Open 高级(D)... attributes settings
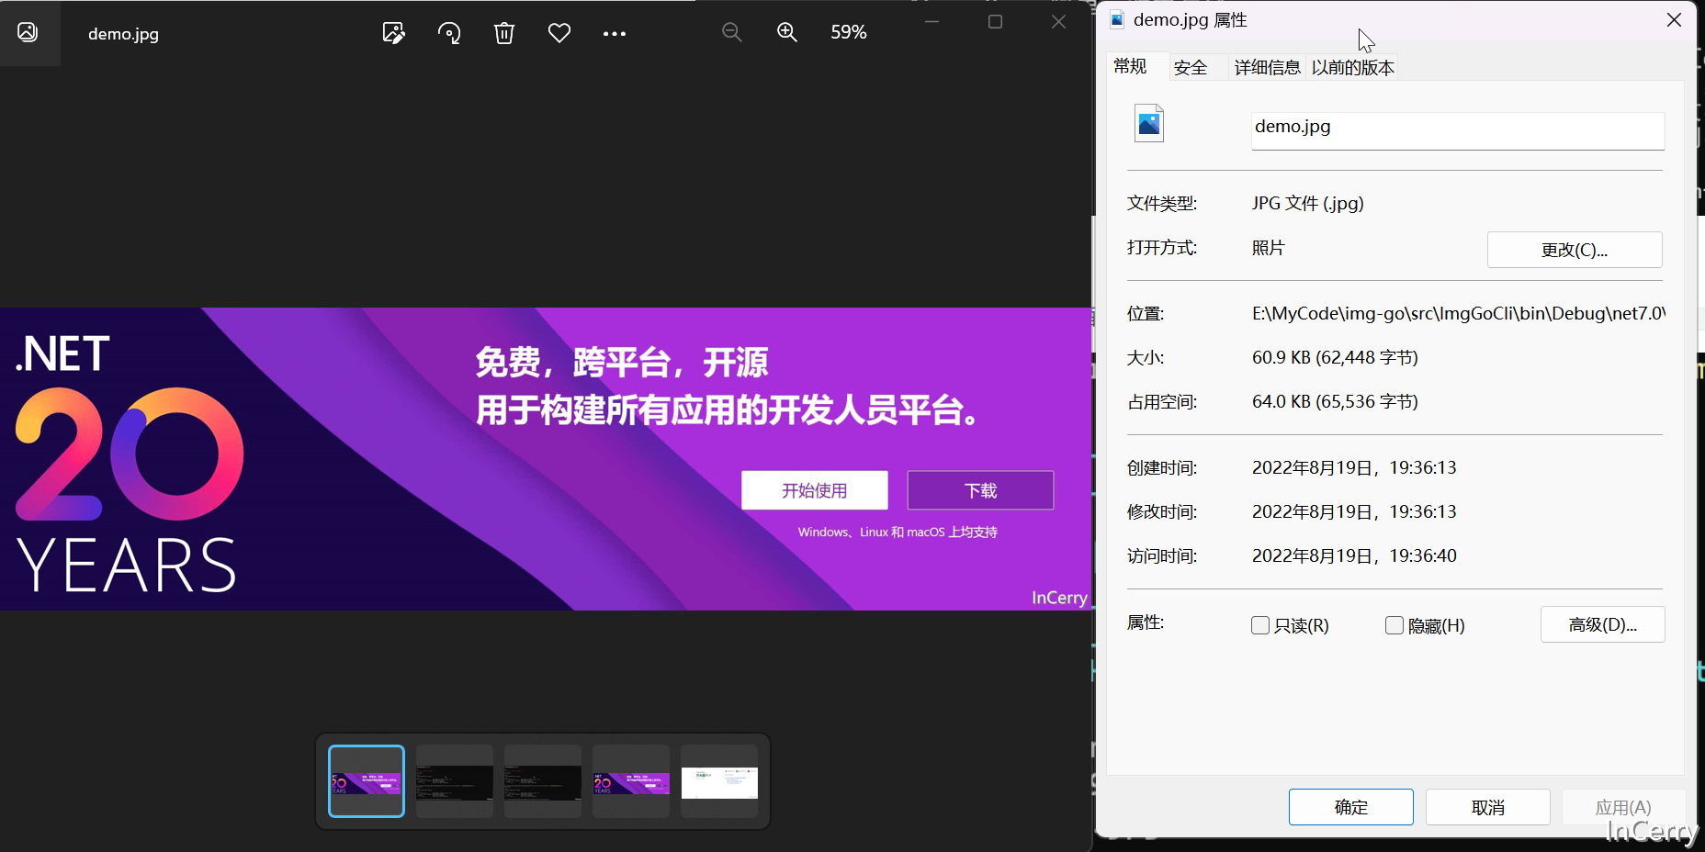Viewport: 1705px width, 852px height. coord(1602,624)
